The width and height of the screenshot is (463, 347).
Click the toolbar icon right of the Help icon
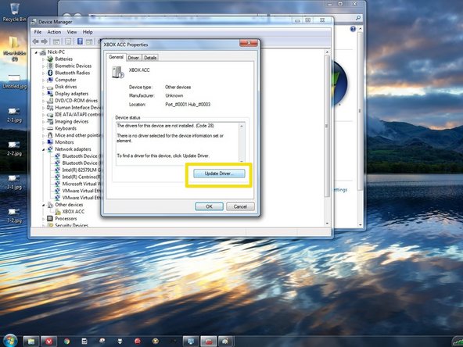89,41
